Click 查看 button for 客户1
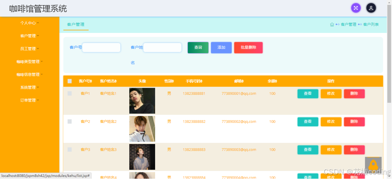 click(x=308, y=94)
